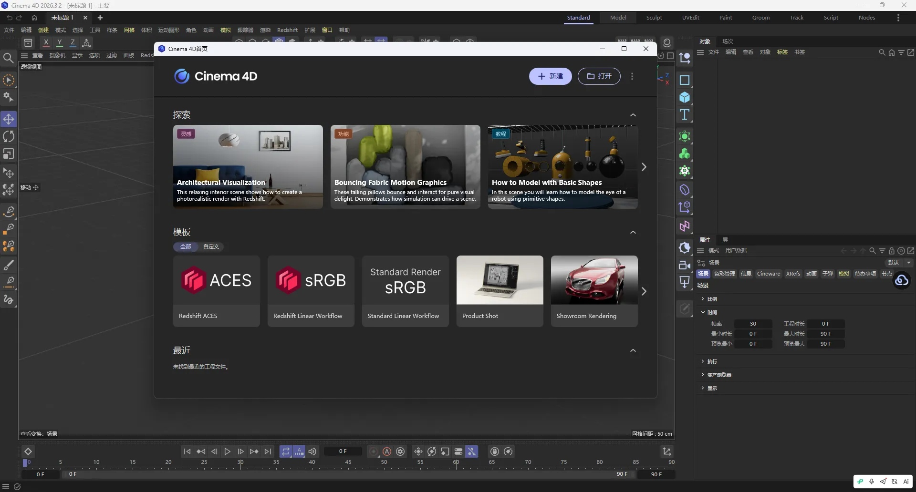This screenshot has width=916, height=492.
Task: Toggle timeline loop playback
Action: pyautogui.click(x=285, y=451)
